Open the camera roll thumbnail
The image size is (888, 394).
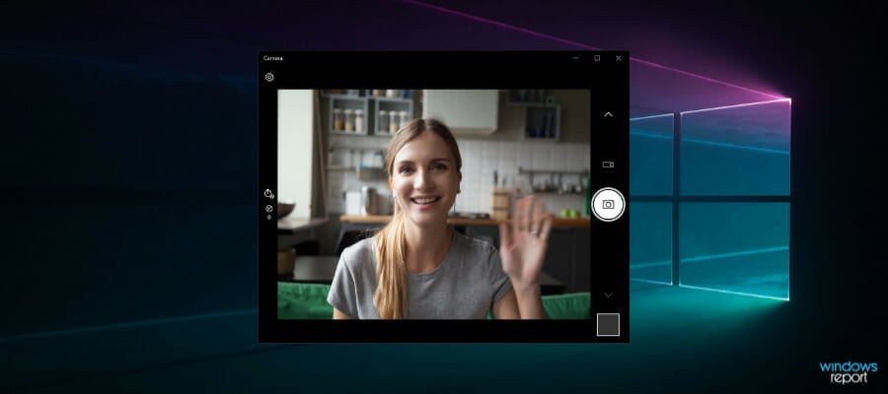[x=608, y=325]
